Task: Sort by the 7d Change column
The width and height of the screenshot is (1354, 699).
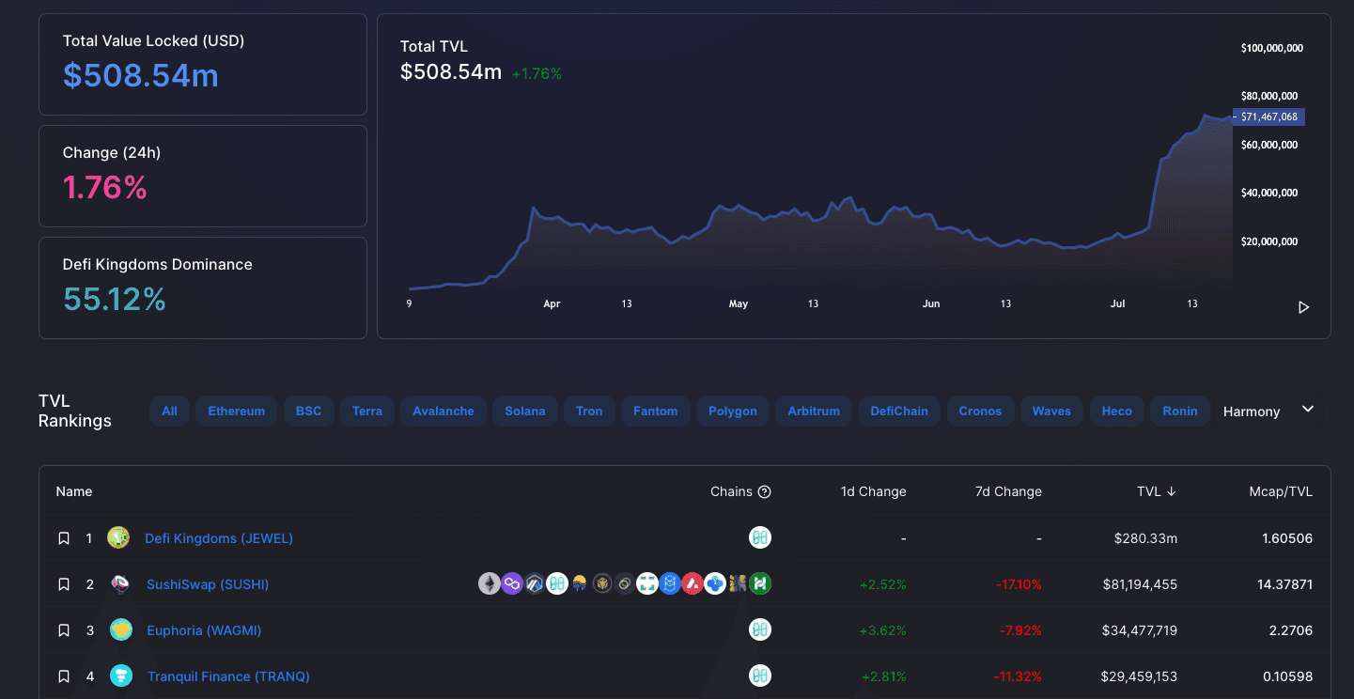Action: (1009, 491)
